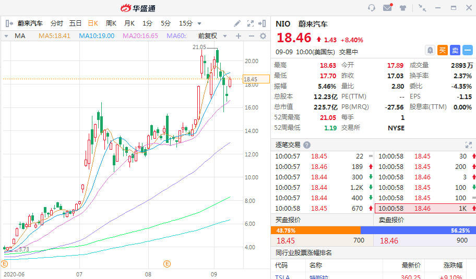
Task: Click the sell-side 56.25% blue bar
Action: [x=418, y=231]
